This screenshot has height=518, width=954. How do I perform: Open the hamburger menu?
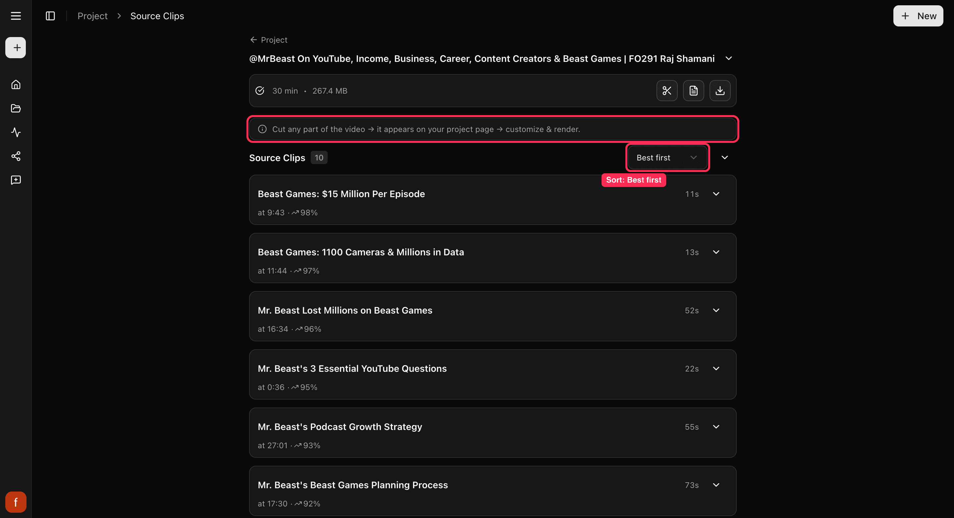(16, 16)
